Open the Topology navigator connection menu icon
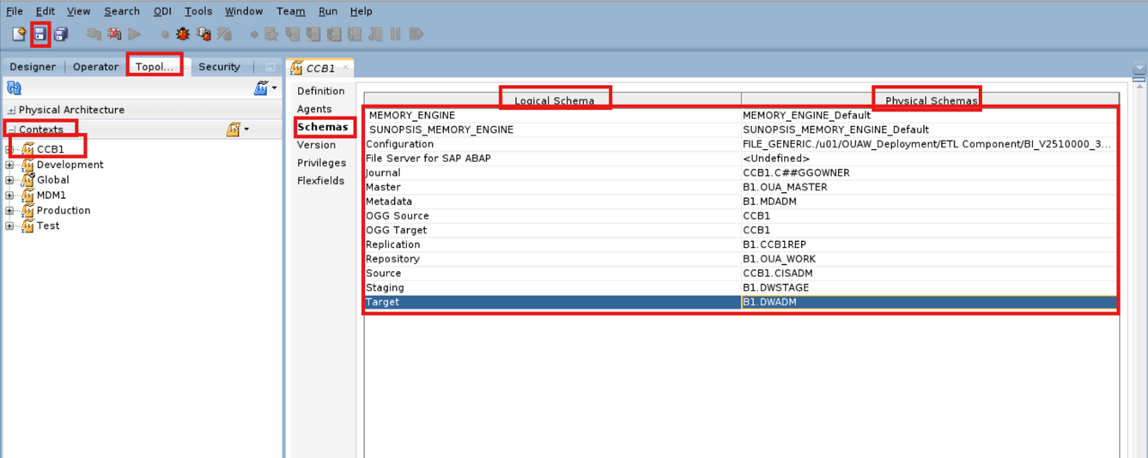The image size is (1148, 458). (x=265, y=87)
